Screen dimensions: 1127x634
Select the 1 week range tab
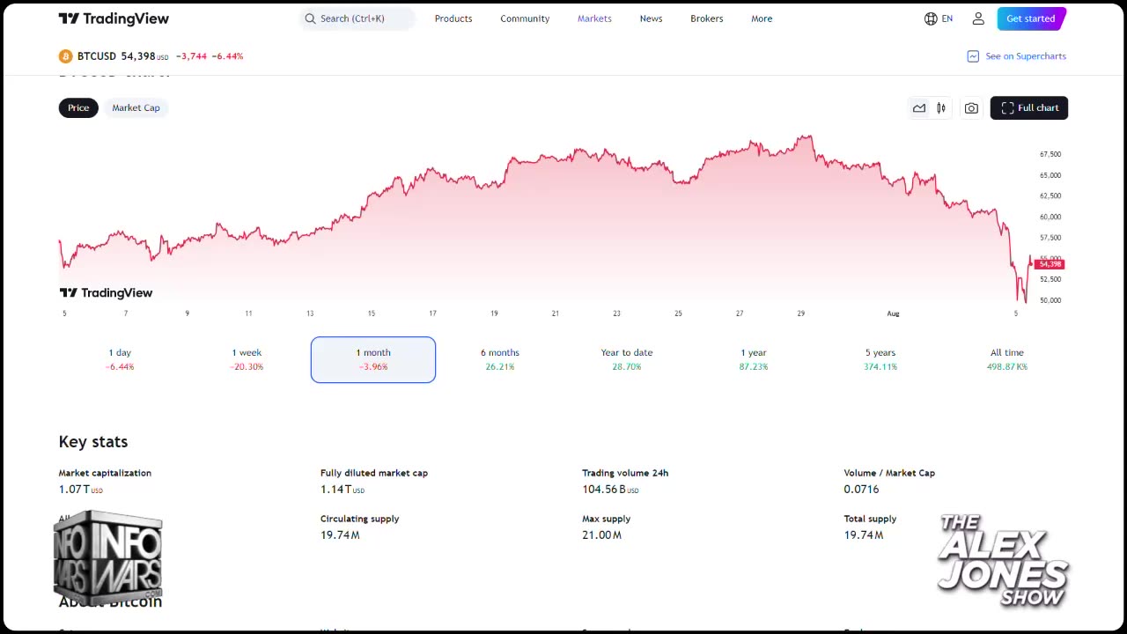point(247,359)
